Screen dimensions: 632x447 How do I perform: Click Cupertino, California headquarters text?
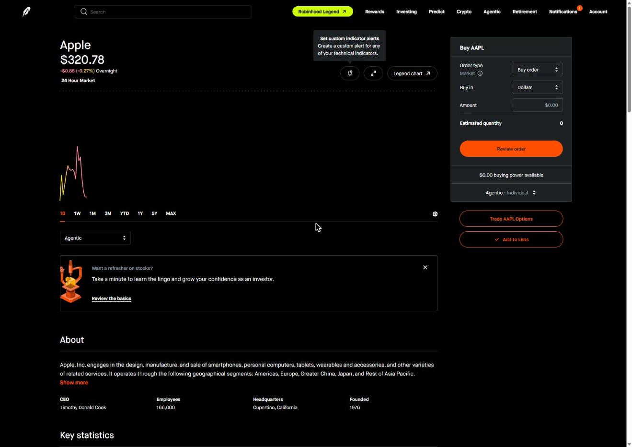coord(275,407)
